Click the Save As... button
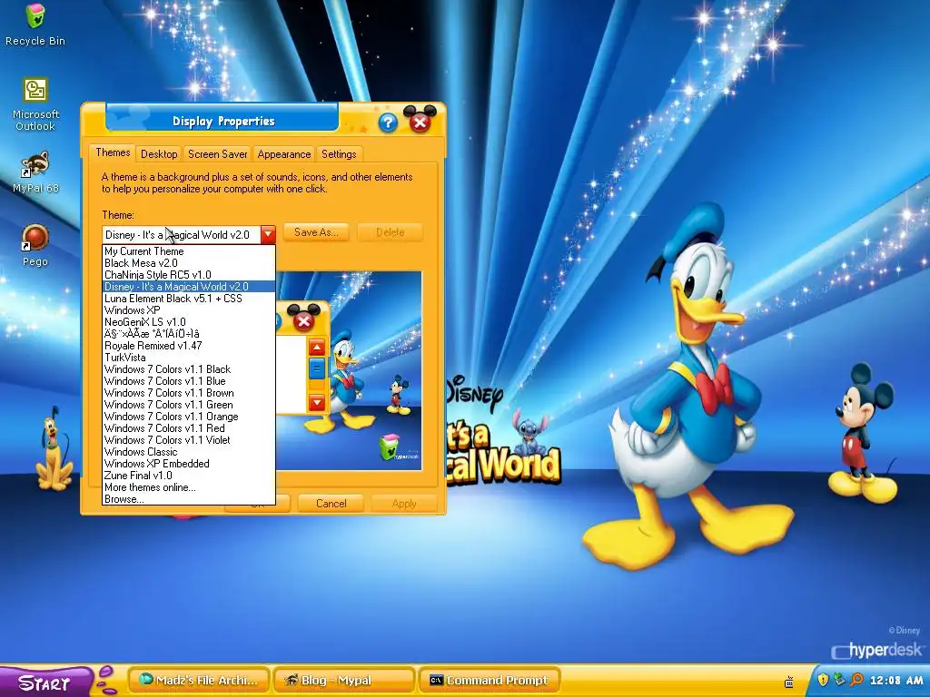The height and width of the screenshot is (697, 930). [x=316, y=232]
